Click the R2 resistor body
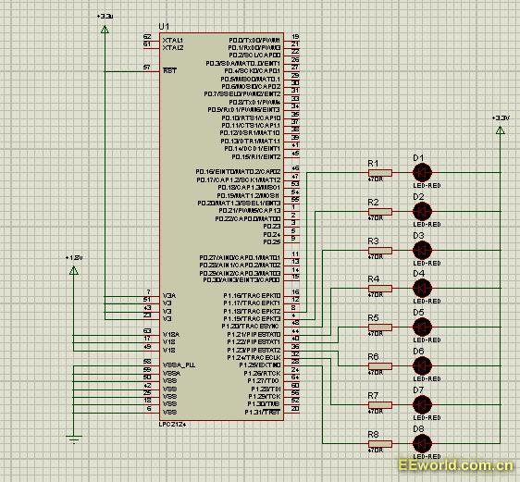Image resolution: width=520 pixels, height=482 pixels. (380, 212)
